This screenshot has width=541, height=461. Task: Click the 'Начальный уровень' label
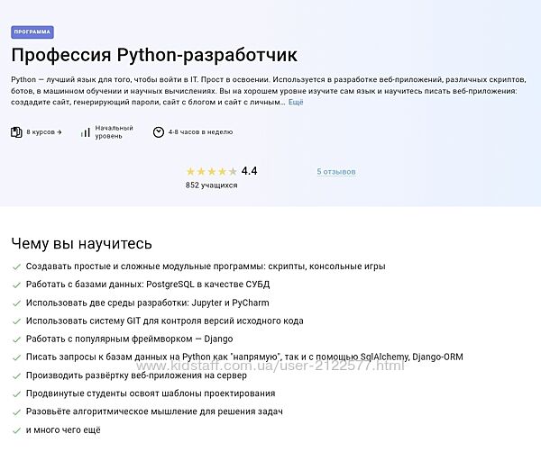click(x=114, y=132)
